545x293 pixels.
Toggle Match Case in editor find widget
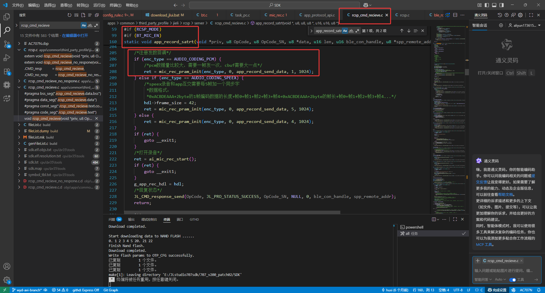[x=345, y=31]
